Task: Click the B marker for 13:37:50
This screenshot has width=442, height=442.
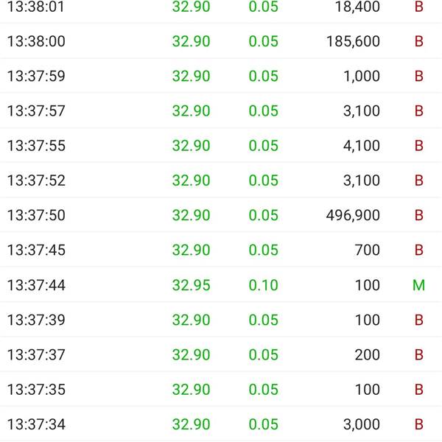Action: [419, 215]
